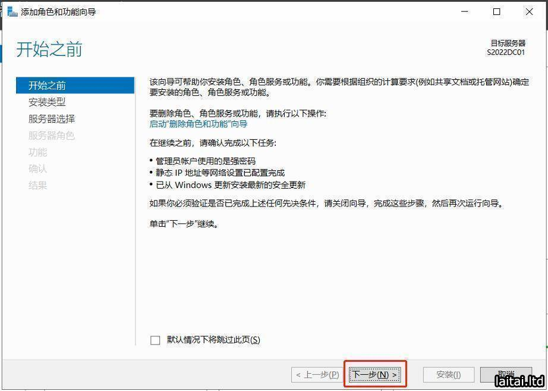Click the wizard icon in the title bar
The image size is (548, 391).
click(x=12, y=11)
